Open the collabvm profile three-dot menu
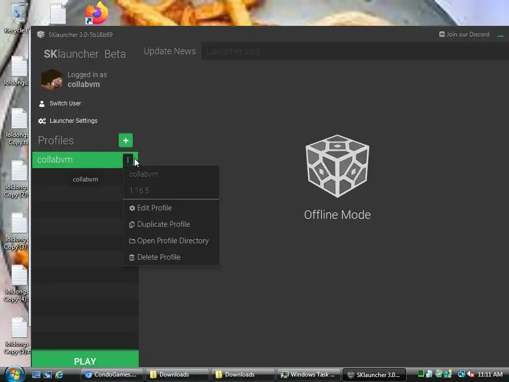This screenshot has width=509, height=382. 128,160
